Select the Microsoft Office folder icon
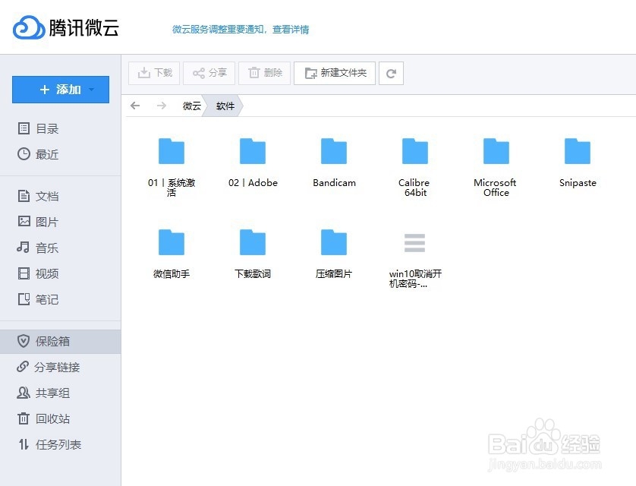Image resolution: width=636 pixels, height=486 pixels. coord(496,151)
